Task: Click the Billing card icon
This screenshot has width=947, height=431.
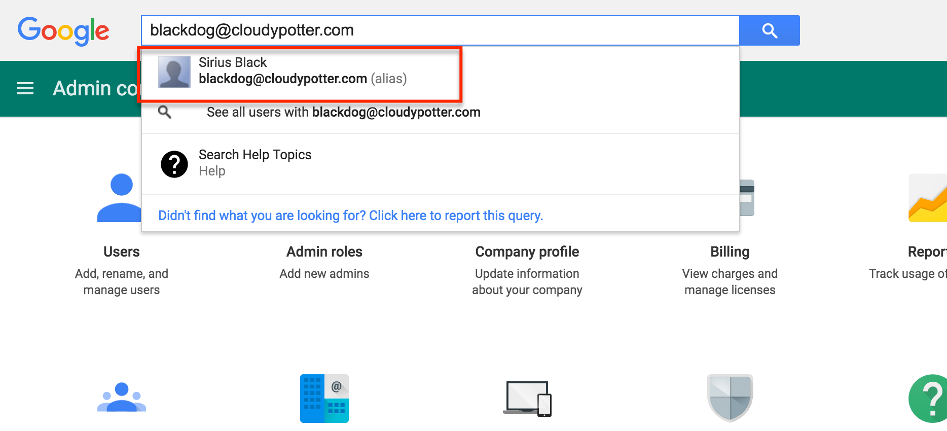Action: click(747, 198)
